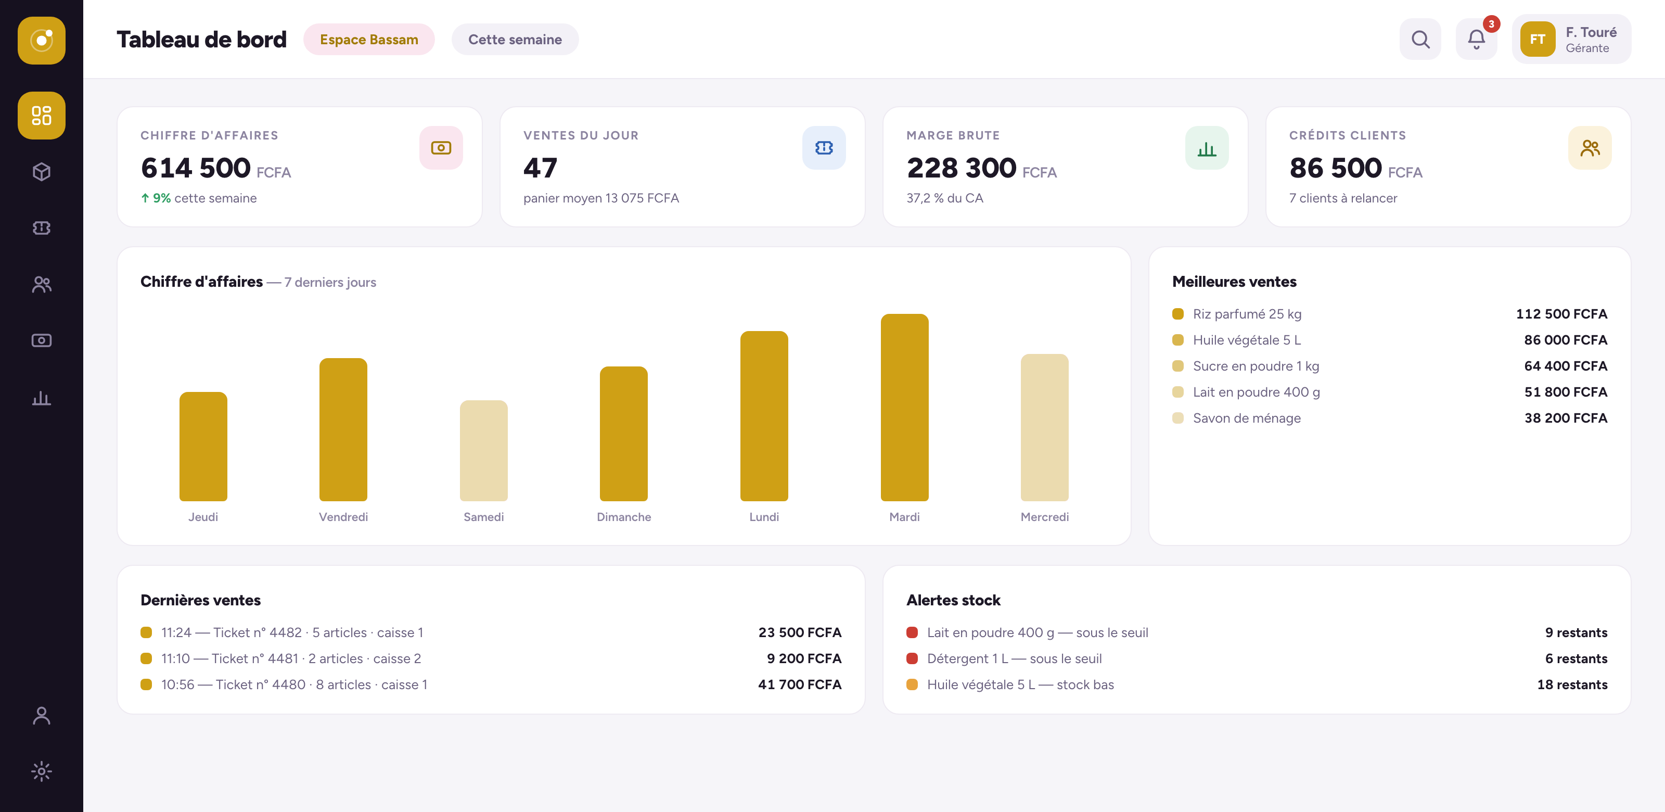Open the Cette semaine period filter

coord(515,40)
